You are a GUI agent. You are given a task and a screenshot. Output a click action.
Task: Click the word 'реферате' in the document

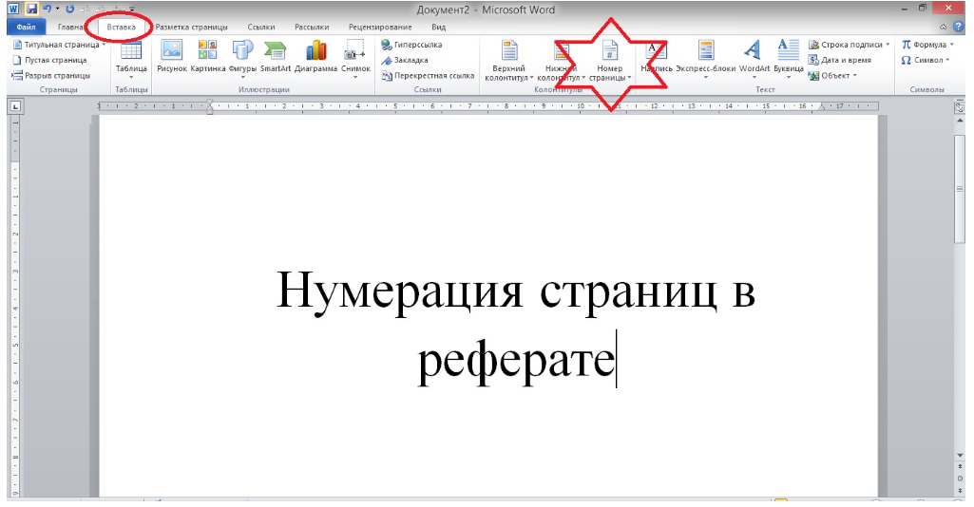coord(516,361)
